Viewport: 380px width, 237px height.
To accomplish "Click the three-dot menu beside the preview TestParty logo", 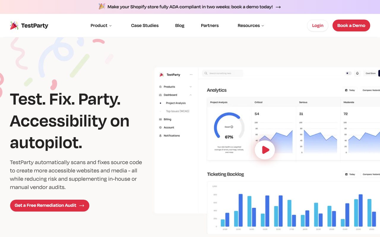I will 191,75.
